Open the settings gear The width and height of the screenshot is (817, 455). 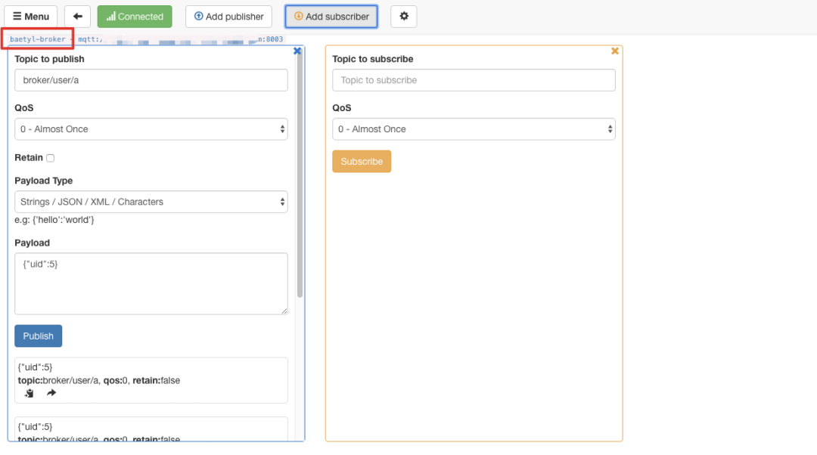click(403, 17)
